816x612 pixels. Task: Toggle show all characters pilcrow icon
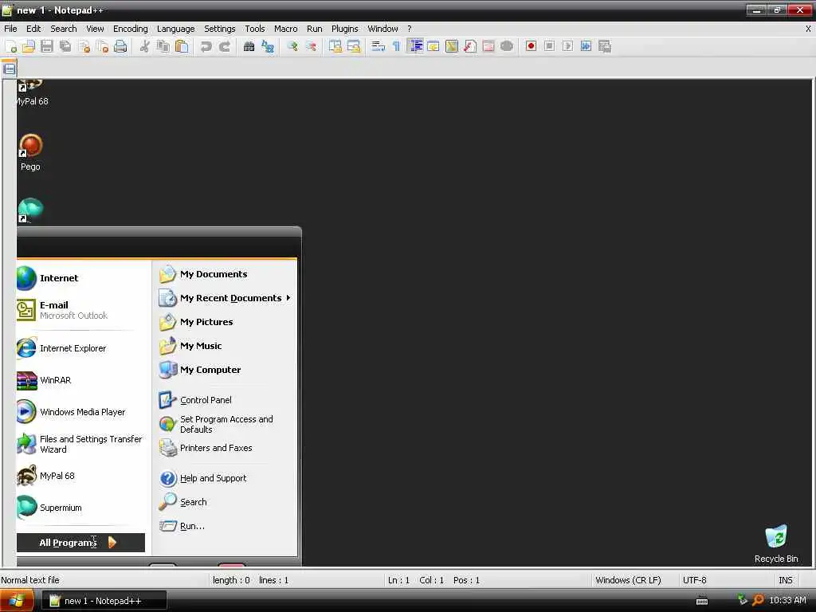[x=397, y=46]
